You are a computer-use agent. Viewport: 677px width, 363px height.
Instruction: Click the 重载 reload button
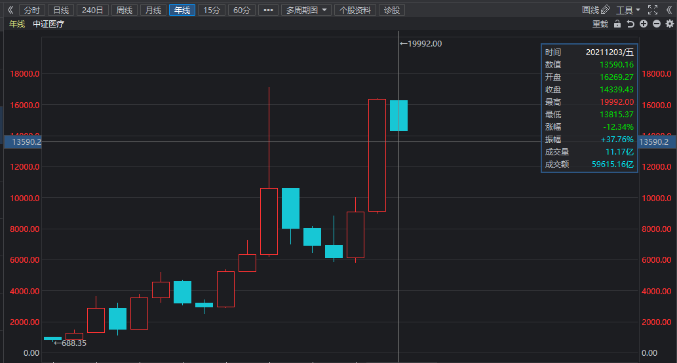pyautogui.click(x=600, y=24)
